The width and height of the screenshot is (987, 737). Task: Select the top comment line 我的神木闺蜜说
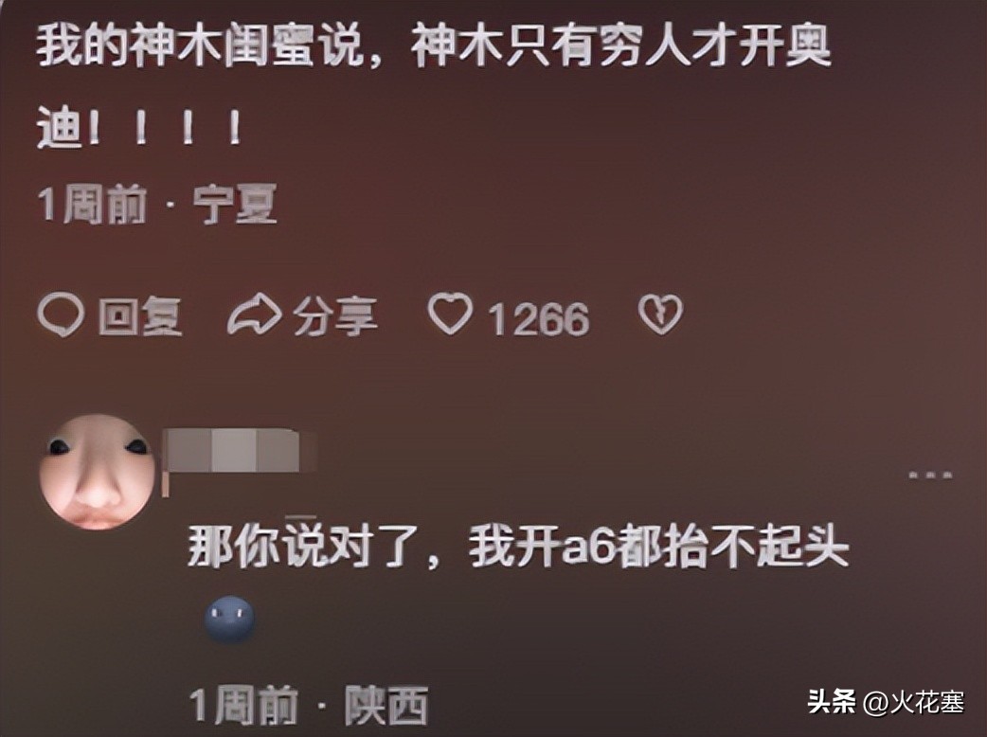point(201,46)
